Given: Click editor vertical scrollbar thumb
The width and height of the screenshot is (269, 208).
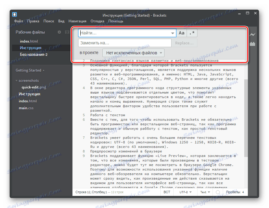Looking at the screenshot, I should [246, 118].
